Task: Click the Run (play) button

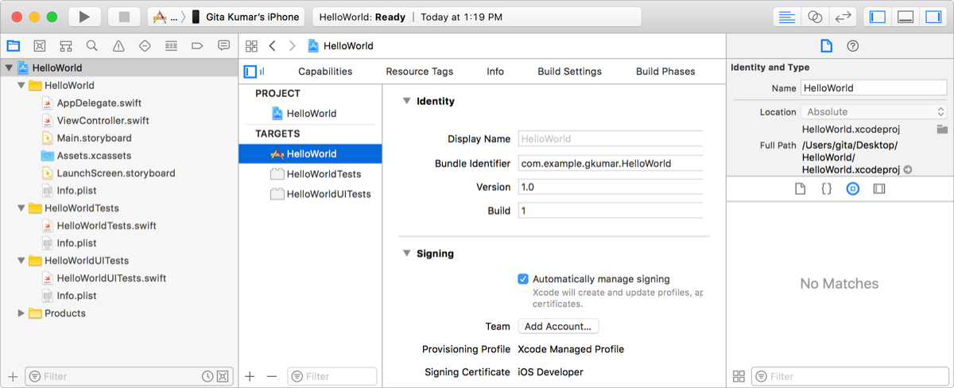Action: tap(85, 17)
